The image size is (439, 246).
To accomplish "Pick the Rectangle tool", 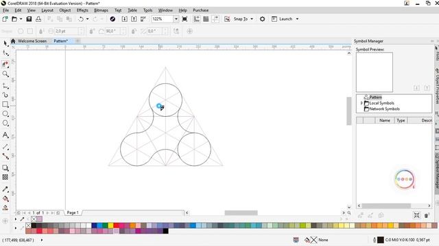I will (x=5, y=105).
